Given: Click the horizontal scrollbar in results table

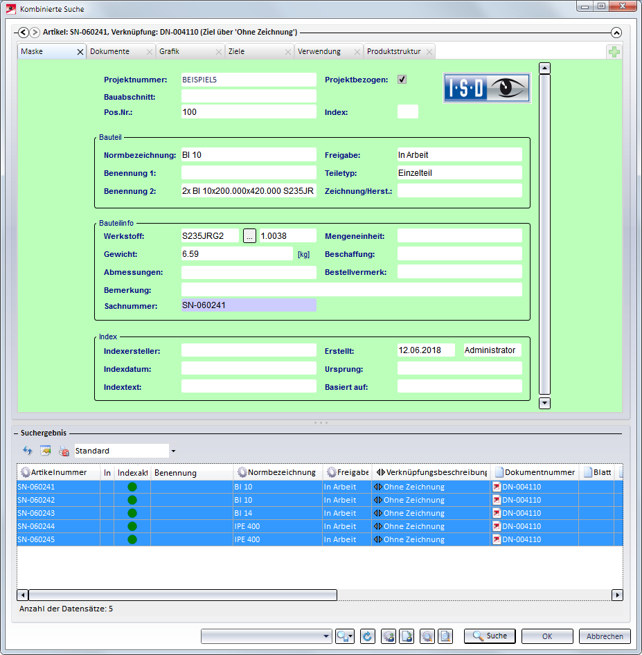Looking at the screenshot, I should click(182, 595).
